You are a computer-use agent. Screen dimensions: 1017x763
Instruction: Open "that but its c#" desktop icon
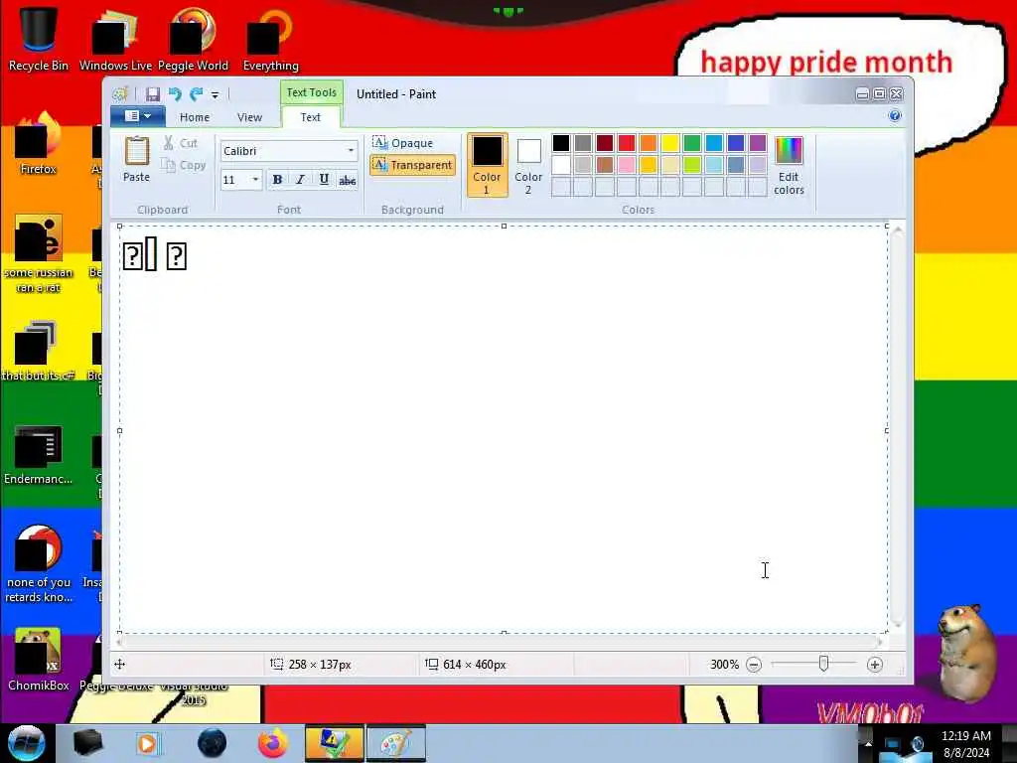point(39,351)
